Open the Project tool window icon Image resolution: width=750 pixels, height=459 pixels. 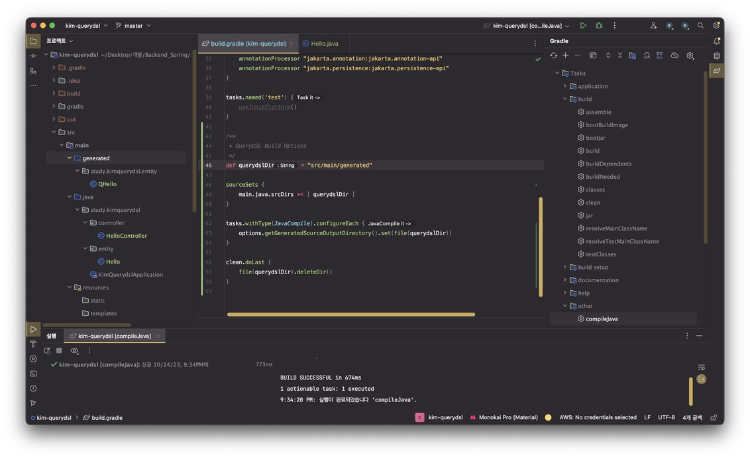[x=33, y=41]
